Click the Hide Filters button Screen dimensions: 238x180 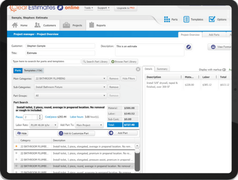click(x=129, y=78)
